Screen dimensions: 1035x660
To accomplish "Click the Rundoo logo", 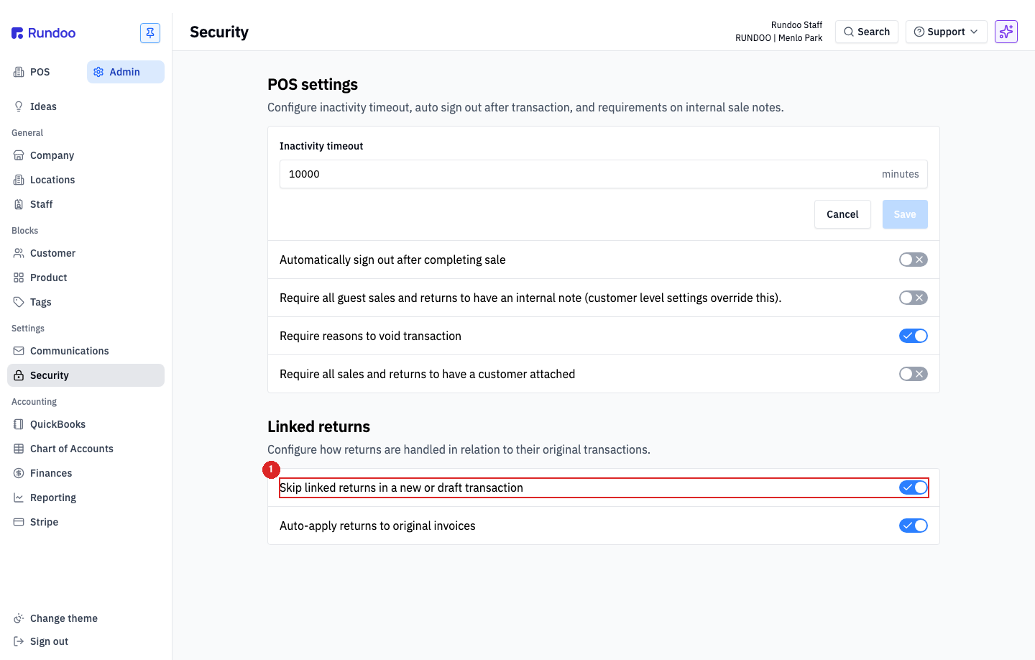I will (x=44, y=33).
